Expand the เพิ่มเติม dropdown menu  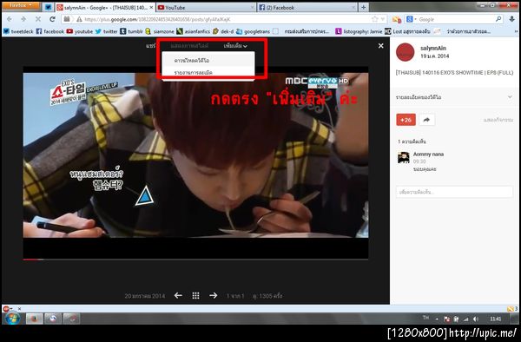tap(235, 46)
